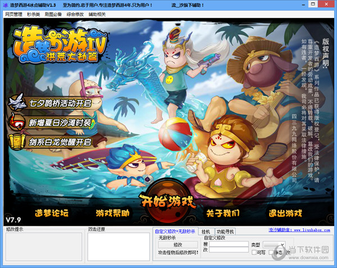The image size is (337, 268).
Task: Click inside the 双击还原 list box
Action: pyautogui.click(x=119, y=247)
